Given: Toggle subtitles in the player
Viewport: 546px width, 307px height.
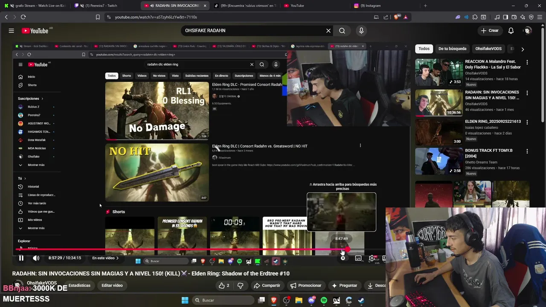Looking at the screenshot, I should (358, 258).
